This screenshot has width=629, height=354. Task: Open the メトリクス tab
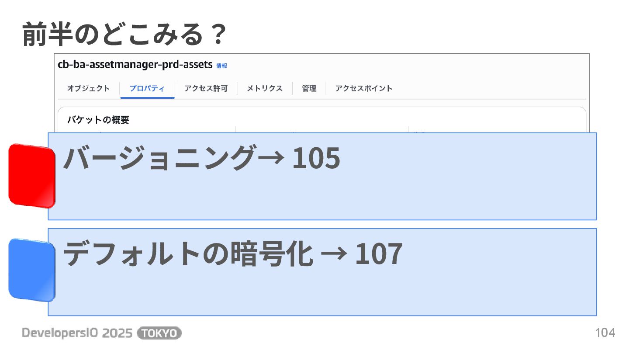point(265,88)
